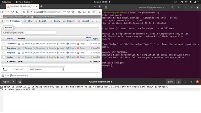
Task: Open the Wi-Fi network indicator
Action: pos(182,2)
